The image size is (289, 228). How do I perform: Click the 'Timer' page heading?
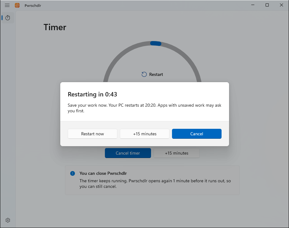point(55,27)
